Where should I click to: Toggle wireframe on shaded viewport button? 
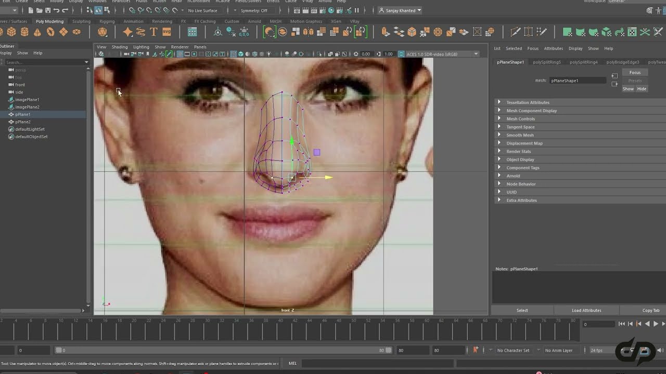coord(255,54)
